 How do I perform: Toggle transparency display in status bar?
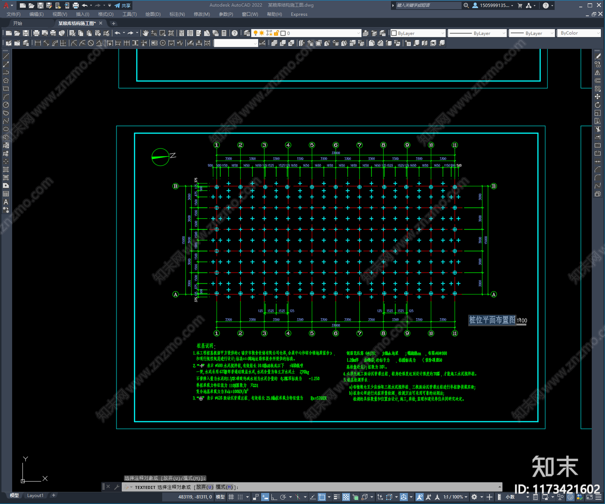(346, 497)
